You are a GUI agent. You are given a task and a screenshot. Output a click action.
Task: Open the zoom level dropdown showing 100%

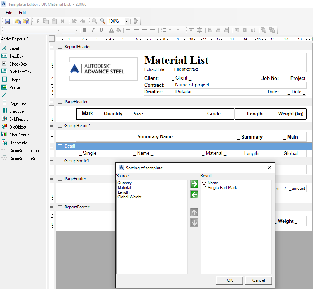pyautogui.click(x=126, y=21)
